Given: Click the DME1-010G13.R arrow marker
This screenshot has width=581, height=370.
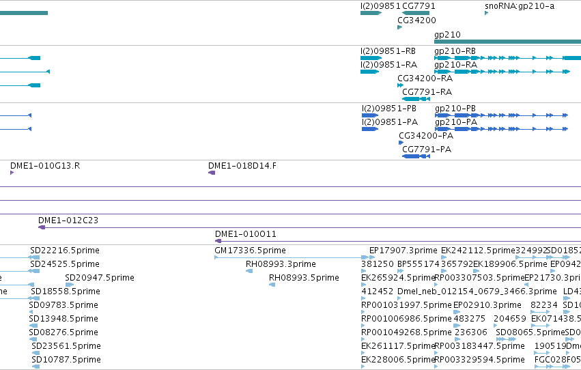Looking at the screenshot, I should point(12,173).
